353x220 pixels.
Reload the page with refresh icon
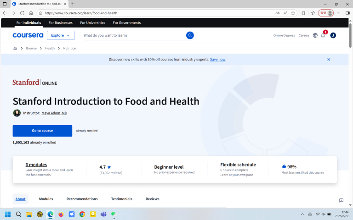point(22,13)
